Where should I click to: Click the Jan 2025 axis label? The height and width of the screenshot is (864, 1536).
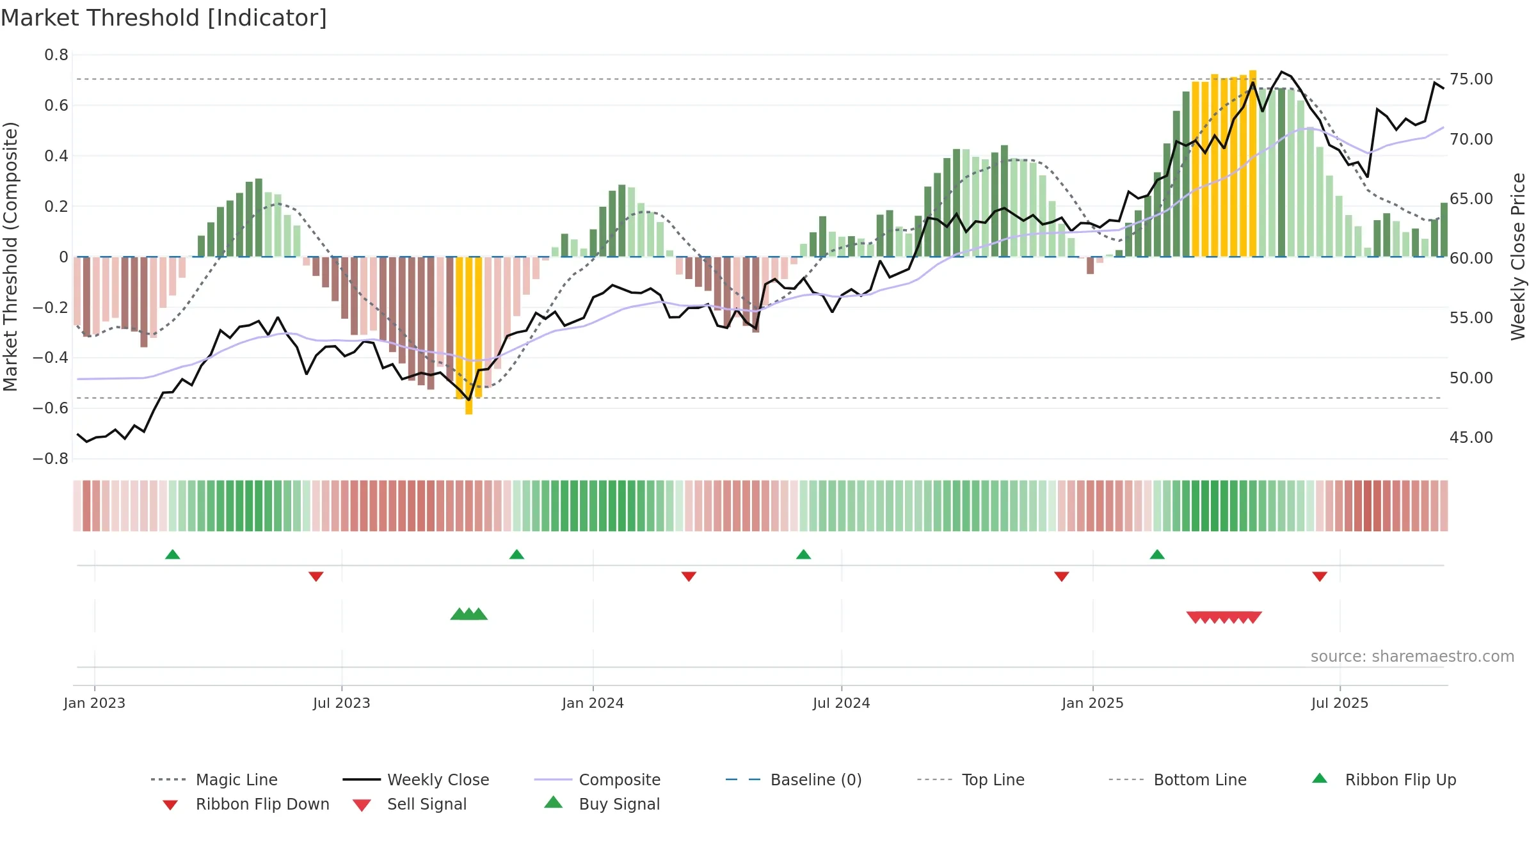1092,703
